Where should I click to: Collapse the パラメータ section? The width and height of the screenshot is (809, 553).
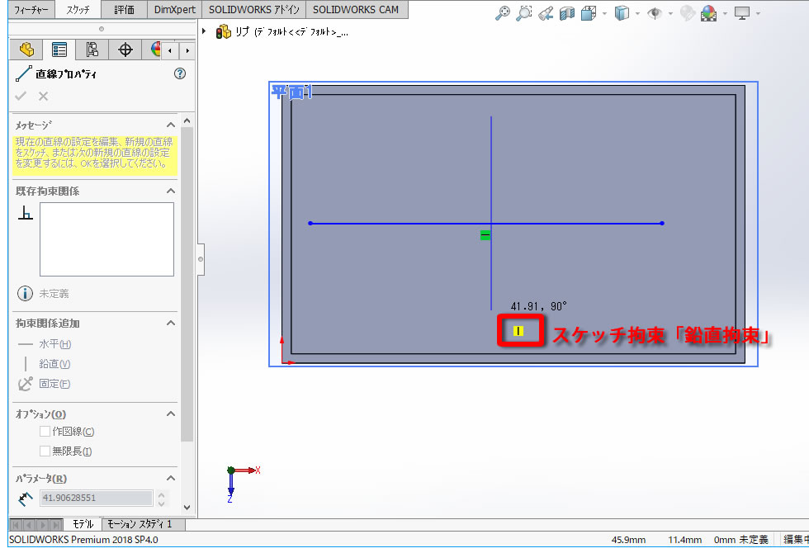click(171, 478)
